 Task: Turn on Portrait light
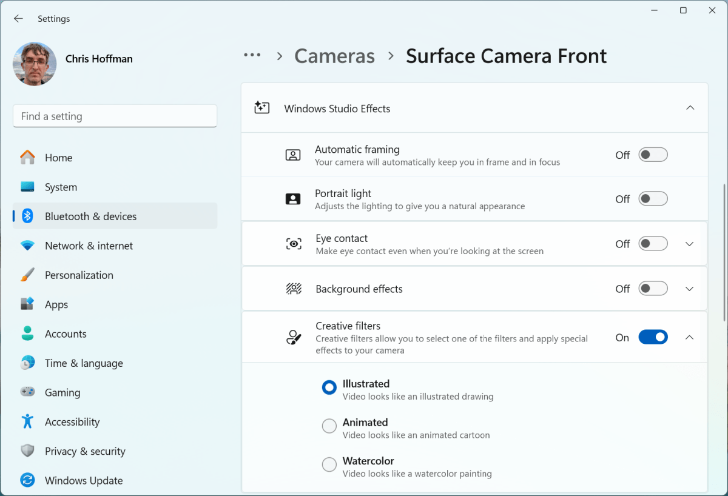pos(653,198)
